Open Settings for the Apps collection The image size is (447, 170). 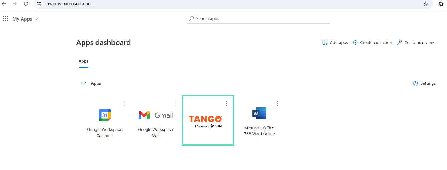(x=424, y=83)
